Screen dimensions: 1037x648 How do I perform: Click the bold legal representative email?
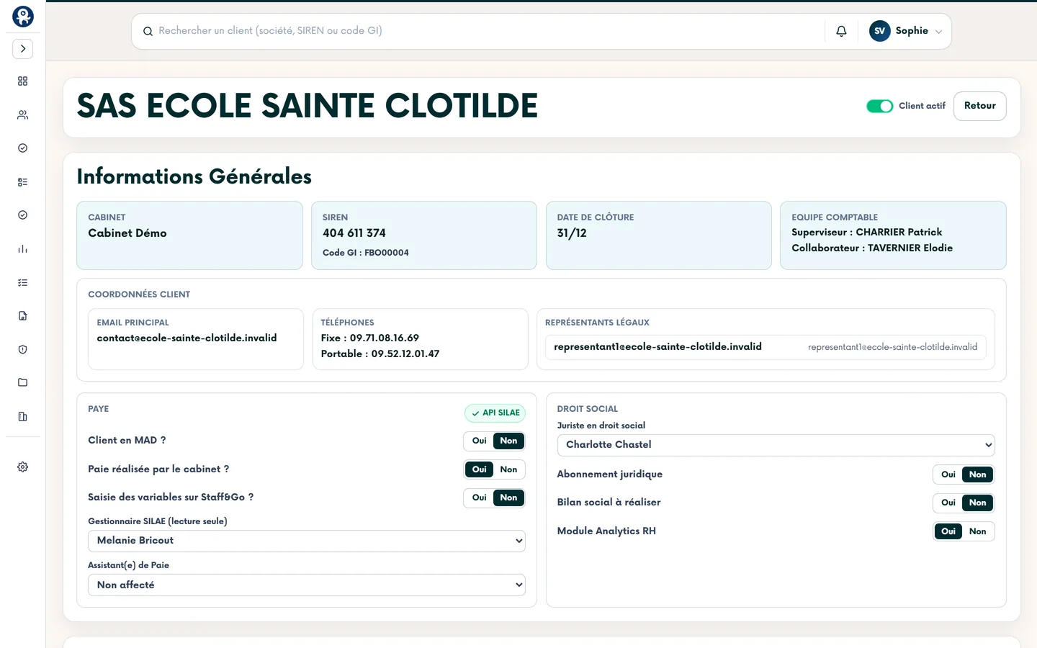tap(657, 347)
